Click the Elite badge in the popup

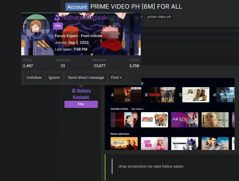pyautogui.click(x=58, y=26)
